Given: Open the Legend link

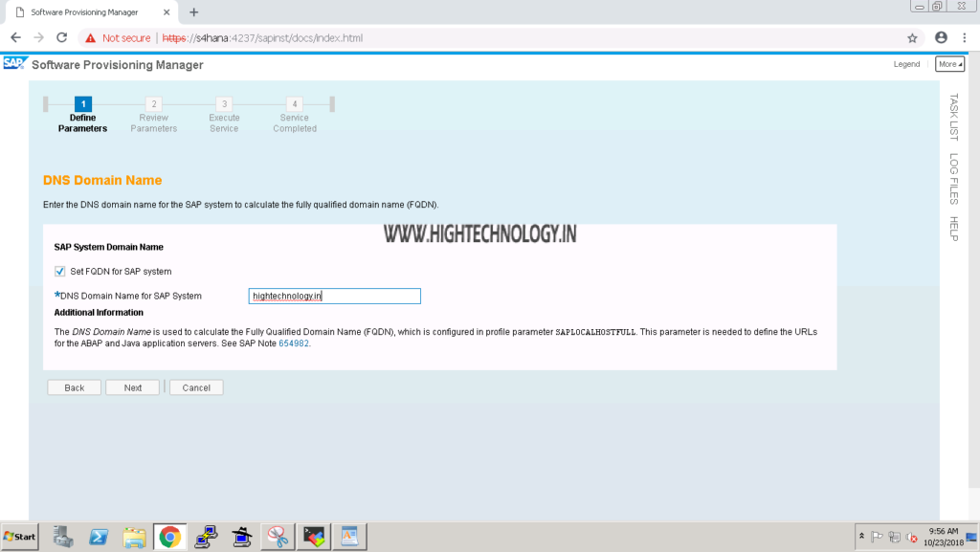Looking at the screenshot, I should 906,64.
